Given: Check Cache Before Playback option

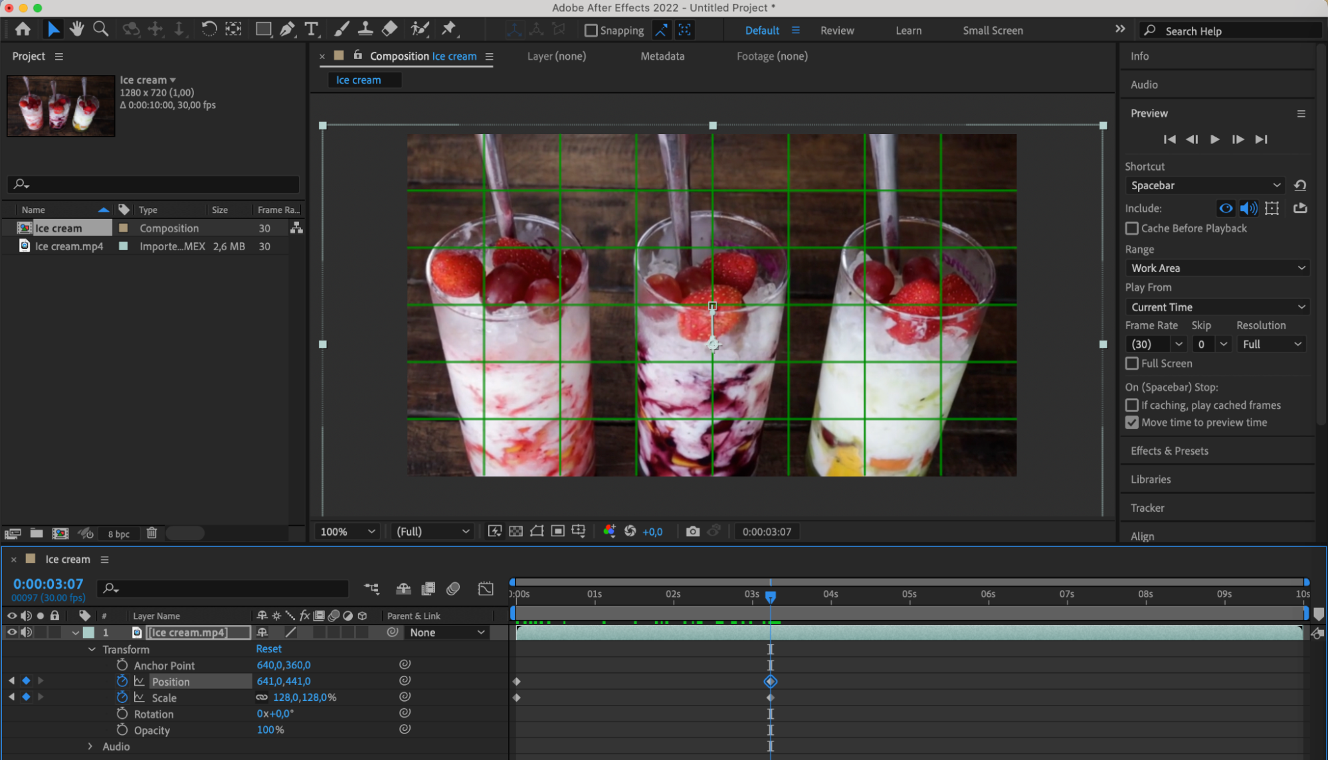Looking at the screenshot, I should (x=1132, y=228).
